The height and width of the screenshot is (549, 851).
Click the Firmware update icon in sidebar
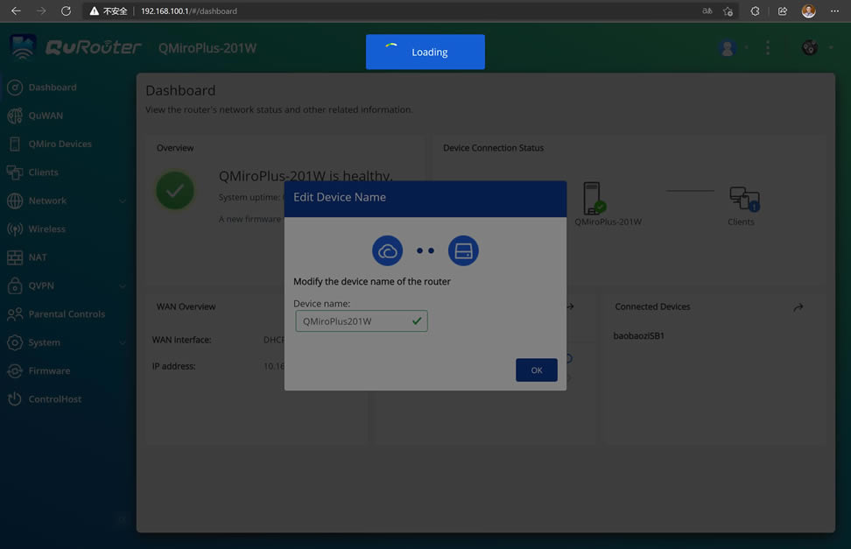pyautogui.click(x=15, y=371)
